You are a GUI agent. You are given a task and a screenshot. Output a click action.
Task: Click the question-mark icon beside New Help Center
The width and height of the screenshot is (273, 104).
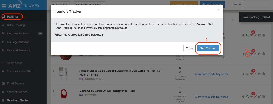point(3,100)
